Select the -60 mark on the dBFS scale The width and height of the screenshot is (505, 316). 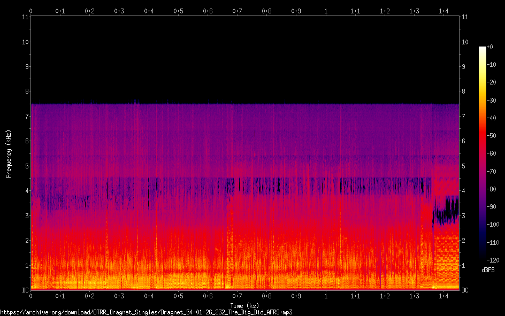click(496, 153)
